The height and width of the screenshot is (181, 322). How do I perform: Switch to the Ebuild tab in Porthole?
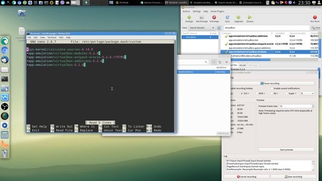[x=243, y=65]
